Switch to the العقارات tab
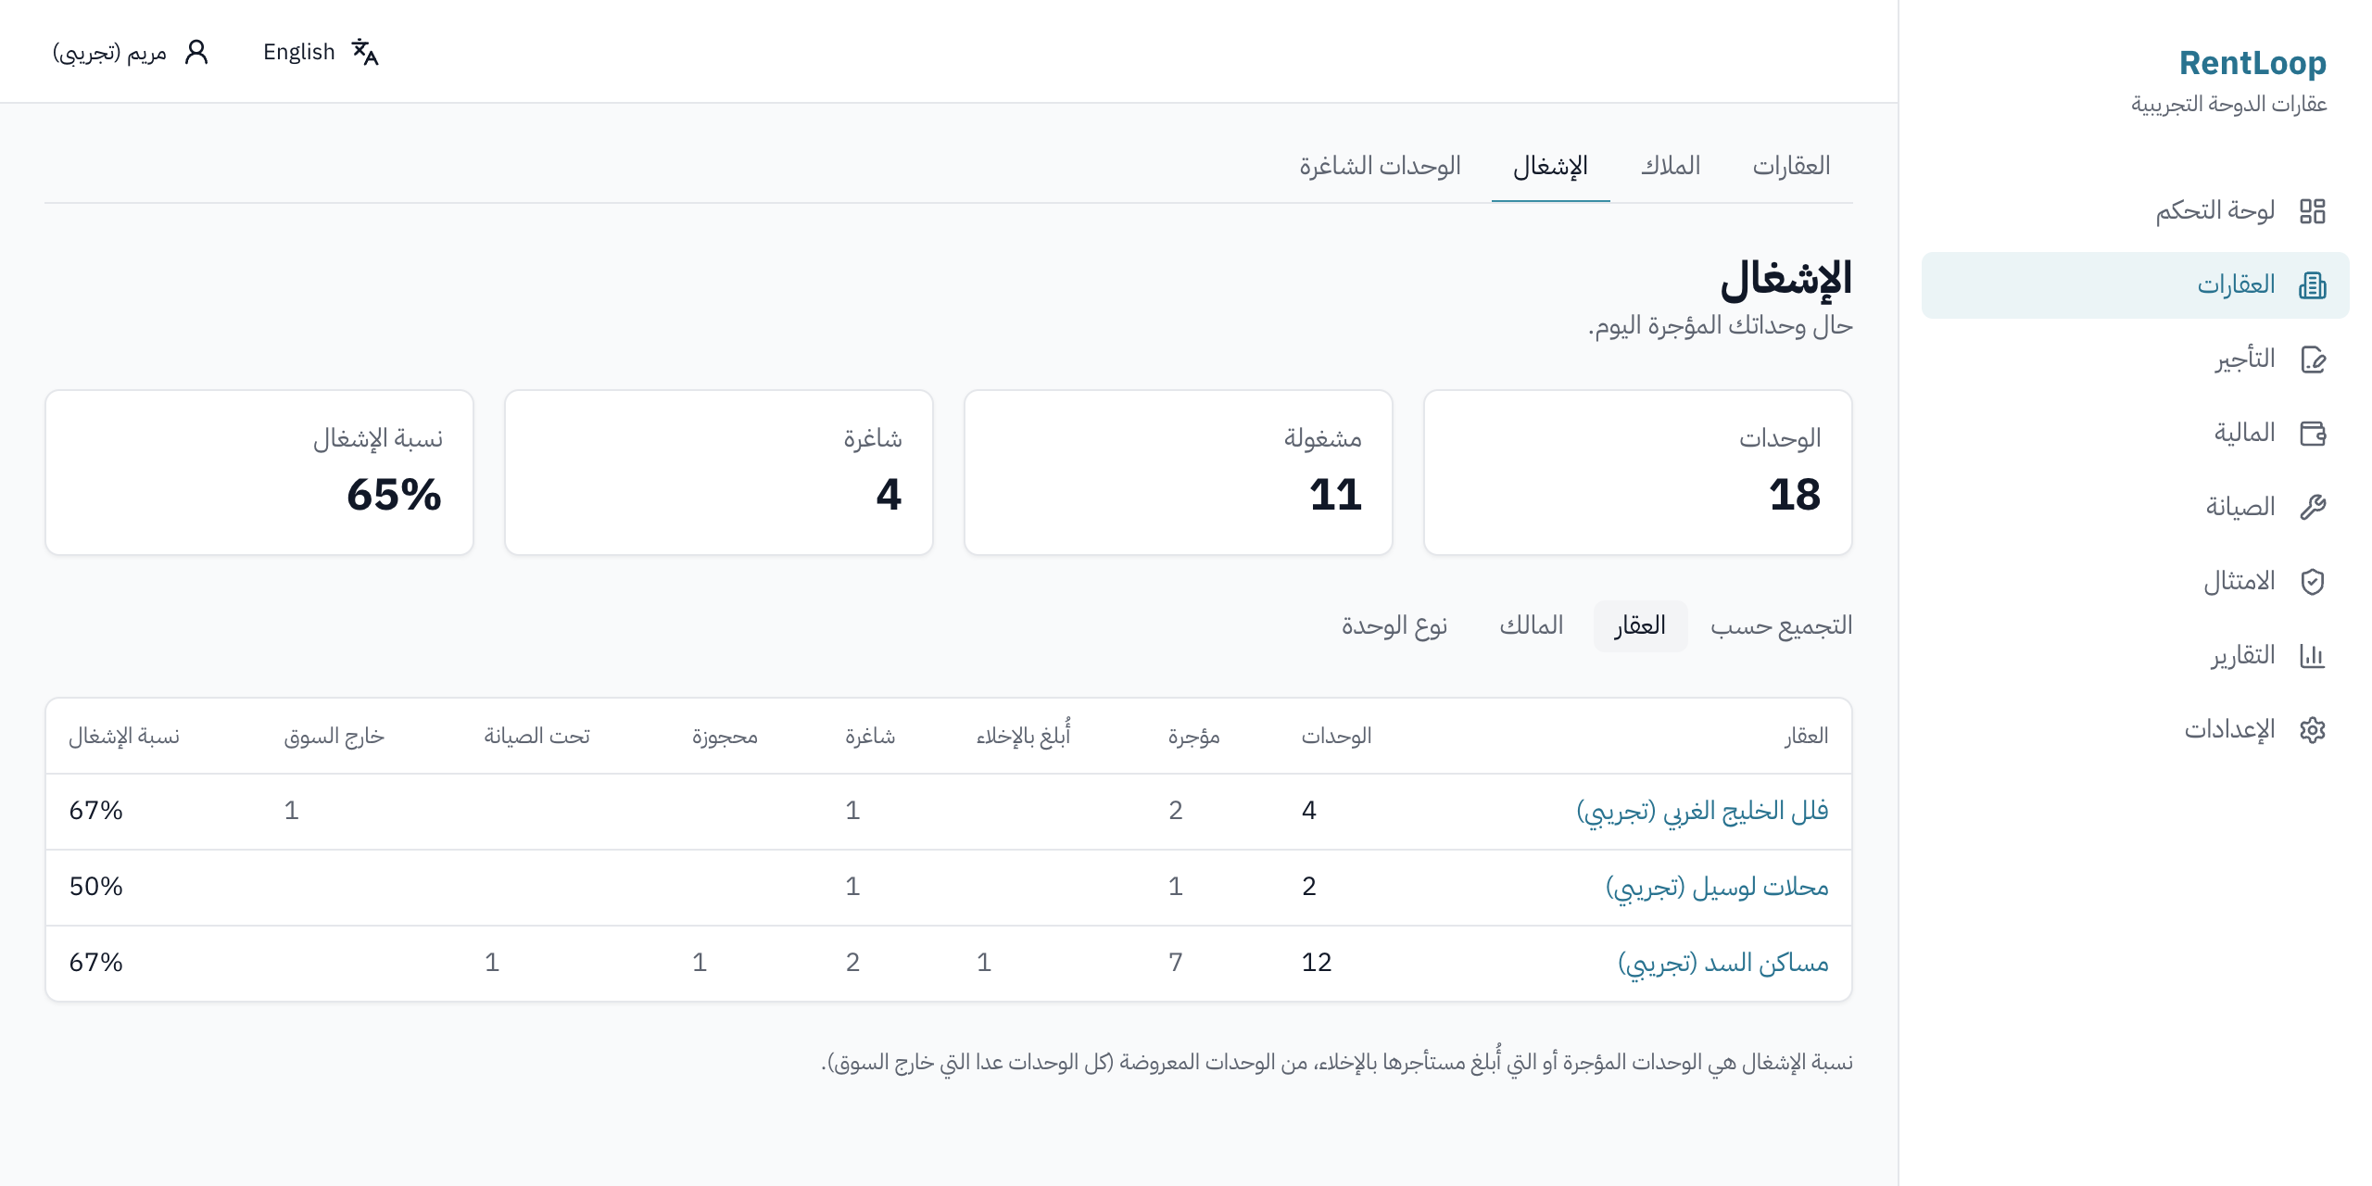 [1791, 166]
